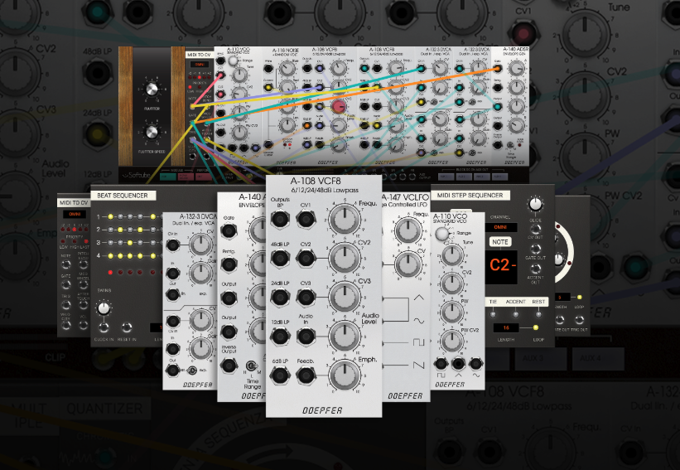
Task: Click the Retrig. jack on enlarged A-140 envelope module
Action: coord(229,264)
